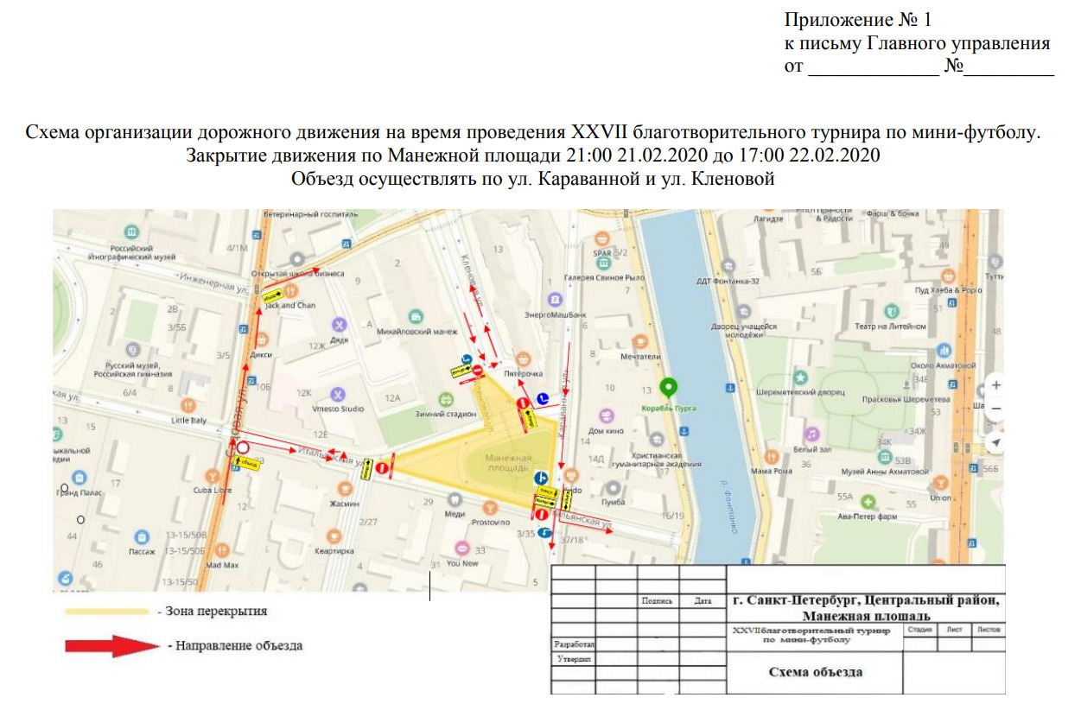Open the Jack and Chan restaurant icon
This screenshot has height=723, width=1081.
pos(291,291)
